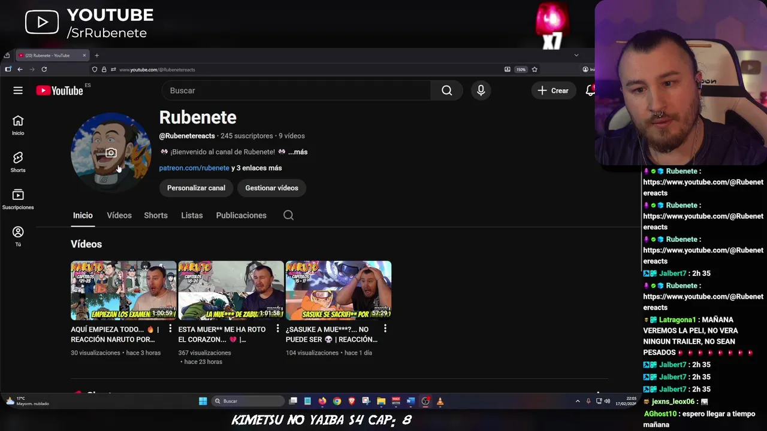Bookmark this page with the star
The height and width of the screenshot is (431, 767).
(x=535, y=69)
